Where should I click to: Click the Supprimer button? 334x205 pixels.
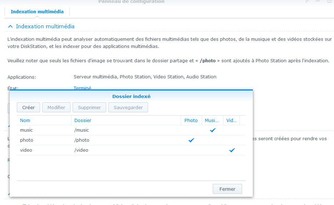point(89,107)
